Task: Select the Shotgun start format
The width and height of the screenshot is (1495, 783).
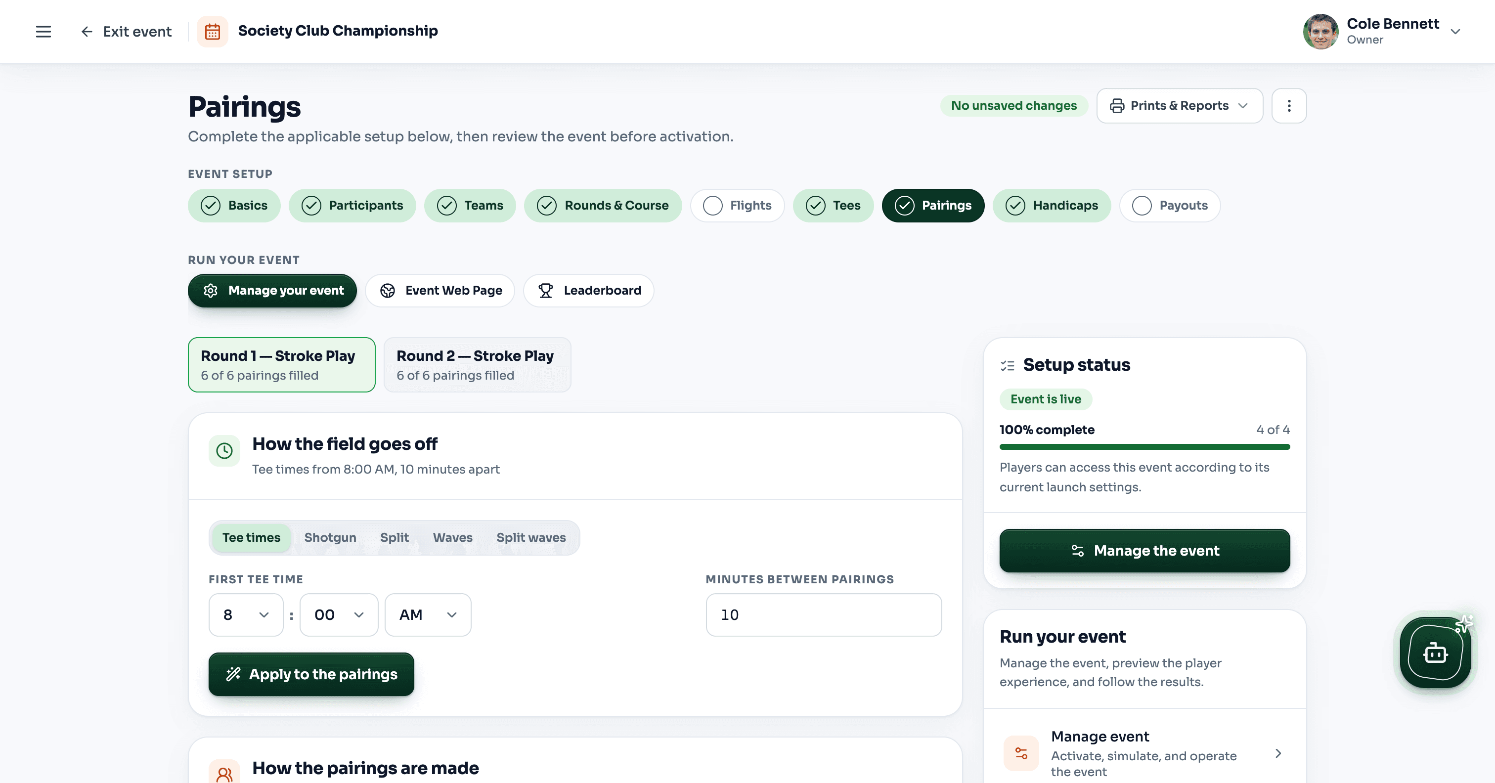Action: [x=330, y=537]
